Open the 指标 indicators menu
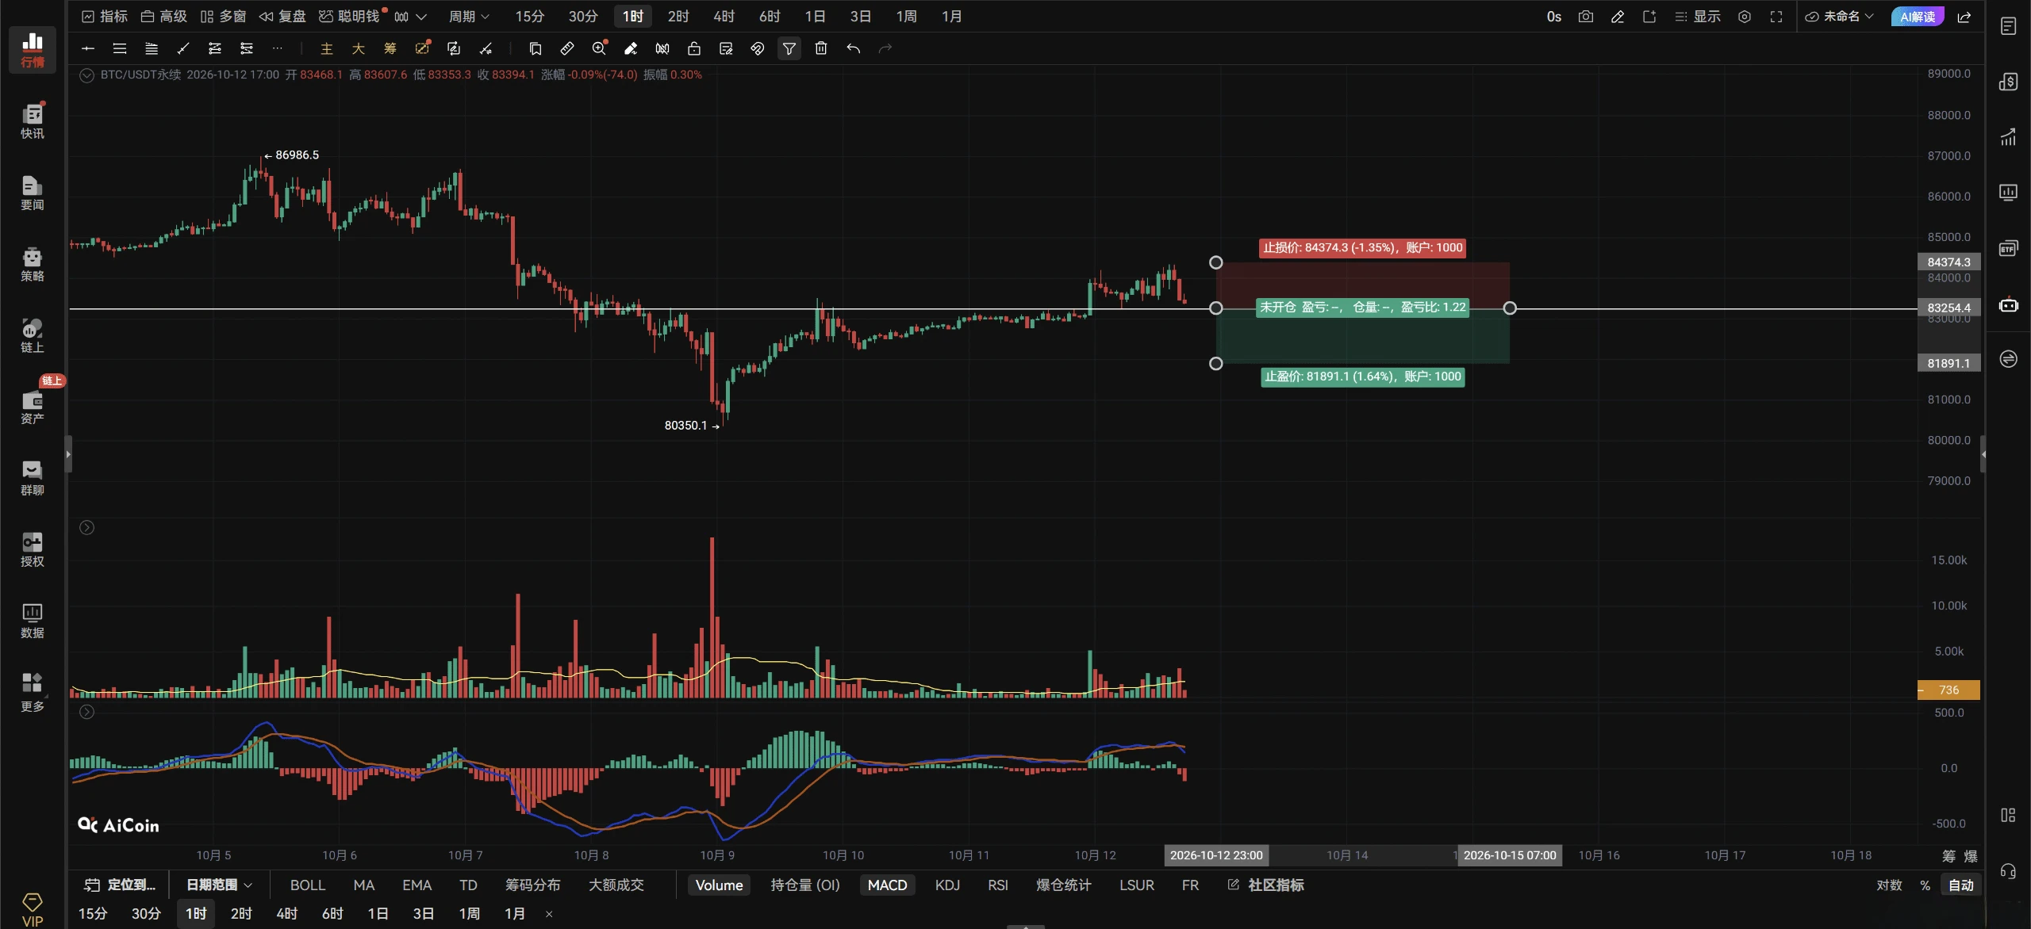2031x929 pixels. [x=105, y=17]
